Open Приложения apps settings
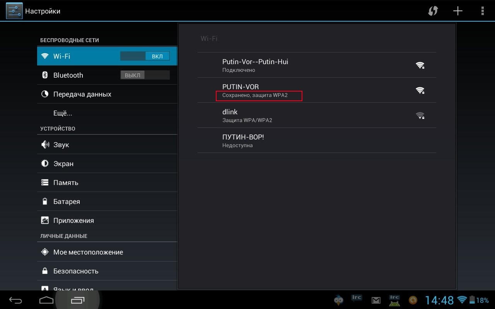This screenshot has width=495, height=309. point(107,221)
